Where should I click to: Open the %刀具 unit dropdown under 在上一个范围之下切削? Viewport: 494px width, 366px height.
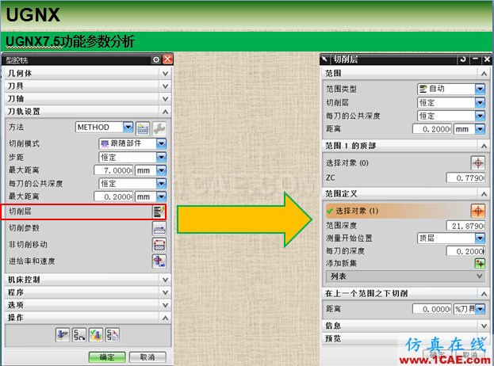click(480, 309)
